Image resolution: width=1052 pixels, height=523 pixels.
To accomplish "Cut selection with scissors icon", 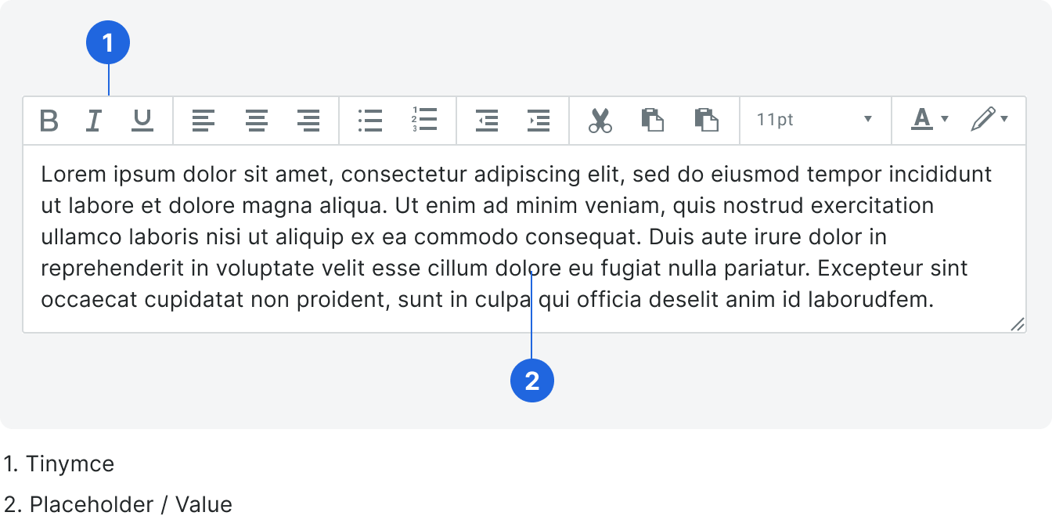I will click(x=600, y=121).
